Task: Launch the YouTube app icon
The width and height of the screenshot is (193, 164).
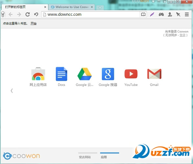Action: (x=131, y=74)
